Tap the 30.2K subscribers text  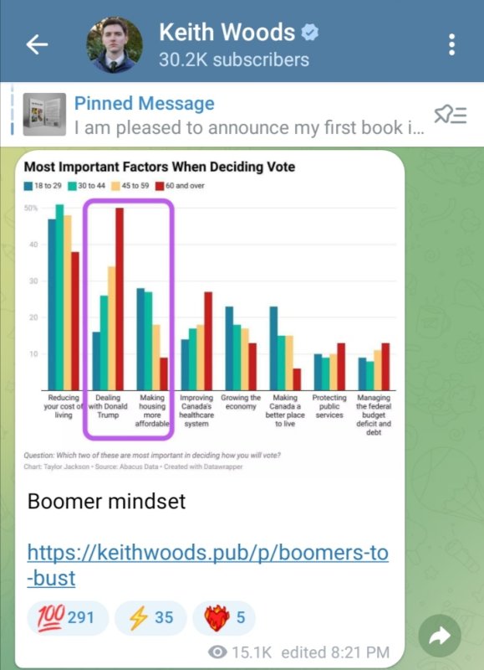[x=234, y=59]
